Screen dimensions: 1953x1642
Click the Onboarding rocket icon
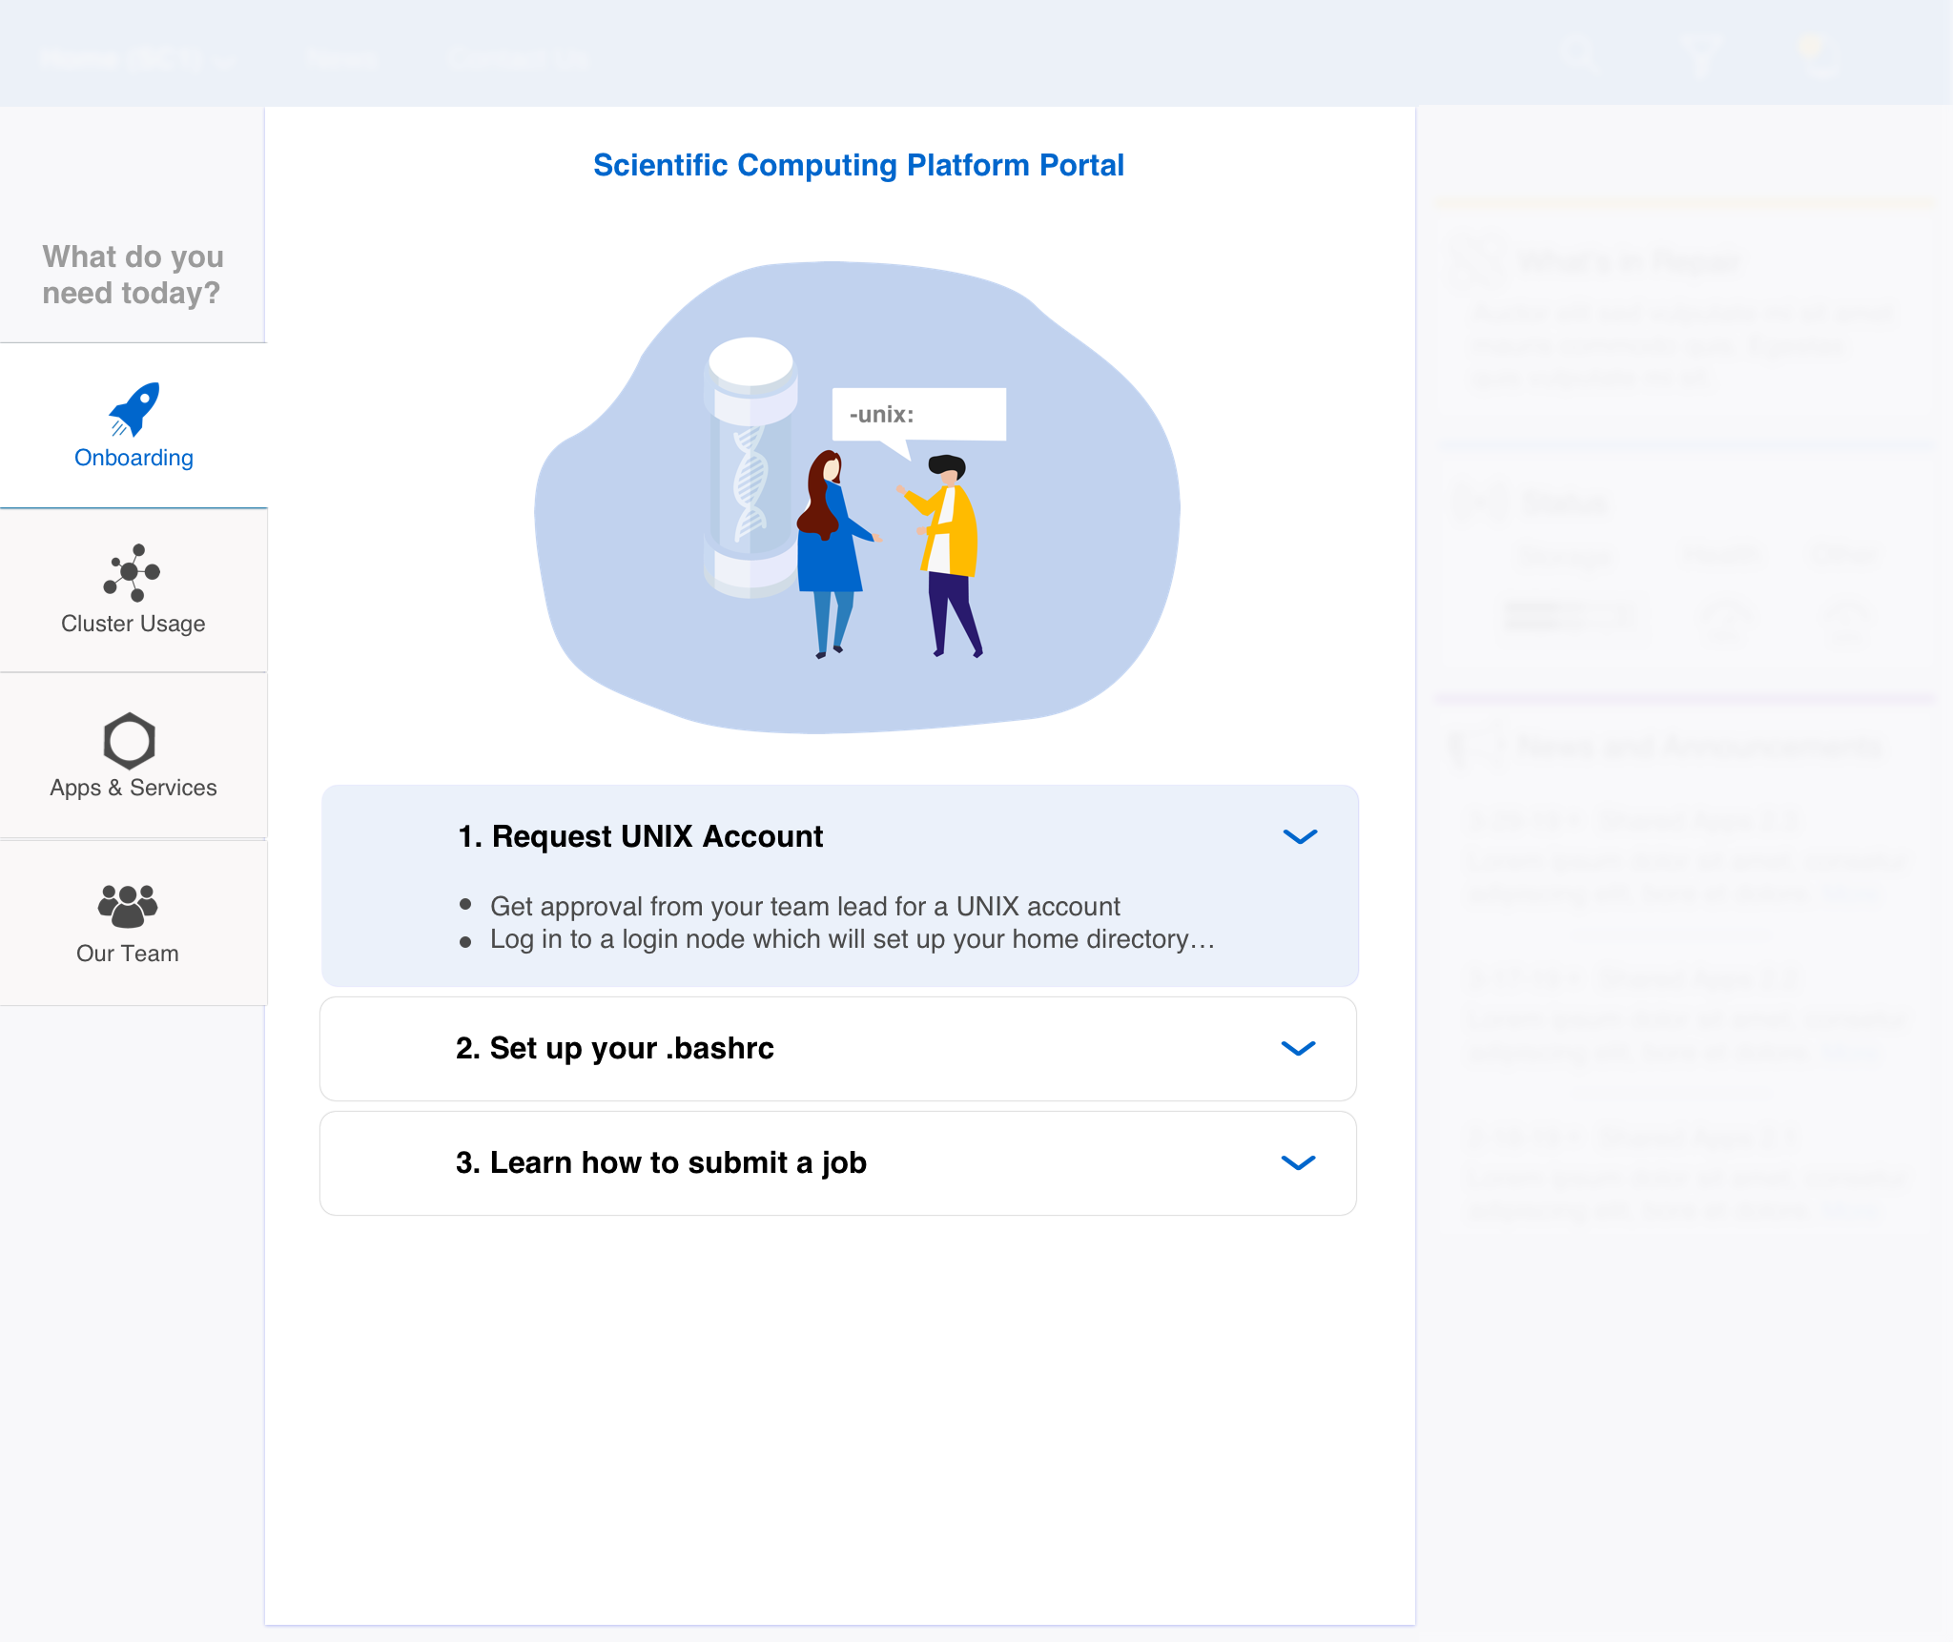click(x=134, y=409)
